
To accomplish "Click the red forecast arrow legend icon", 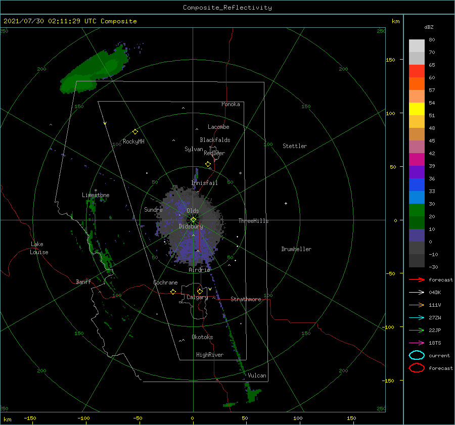I will coord(417,279).
